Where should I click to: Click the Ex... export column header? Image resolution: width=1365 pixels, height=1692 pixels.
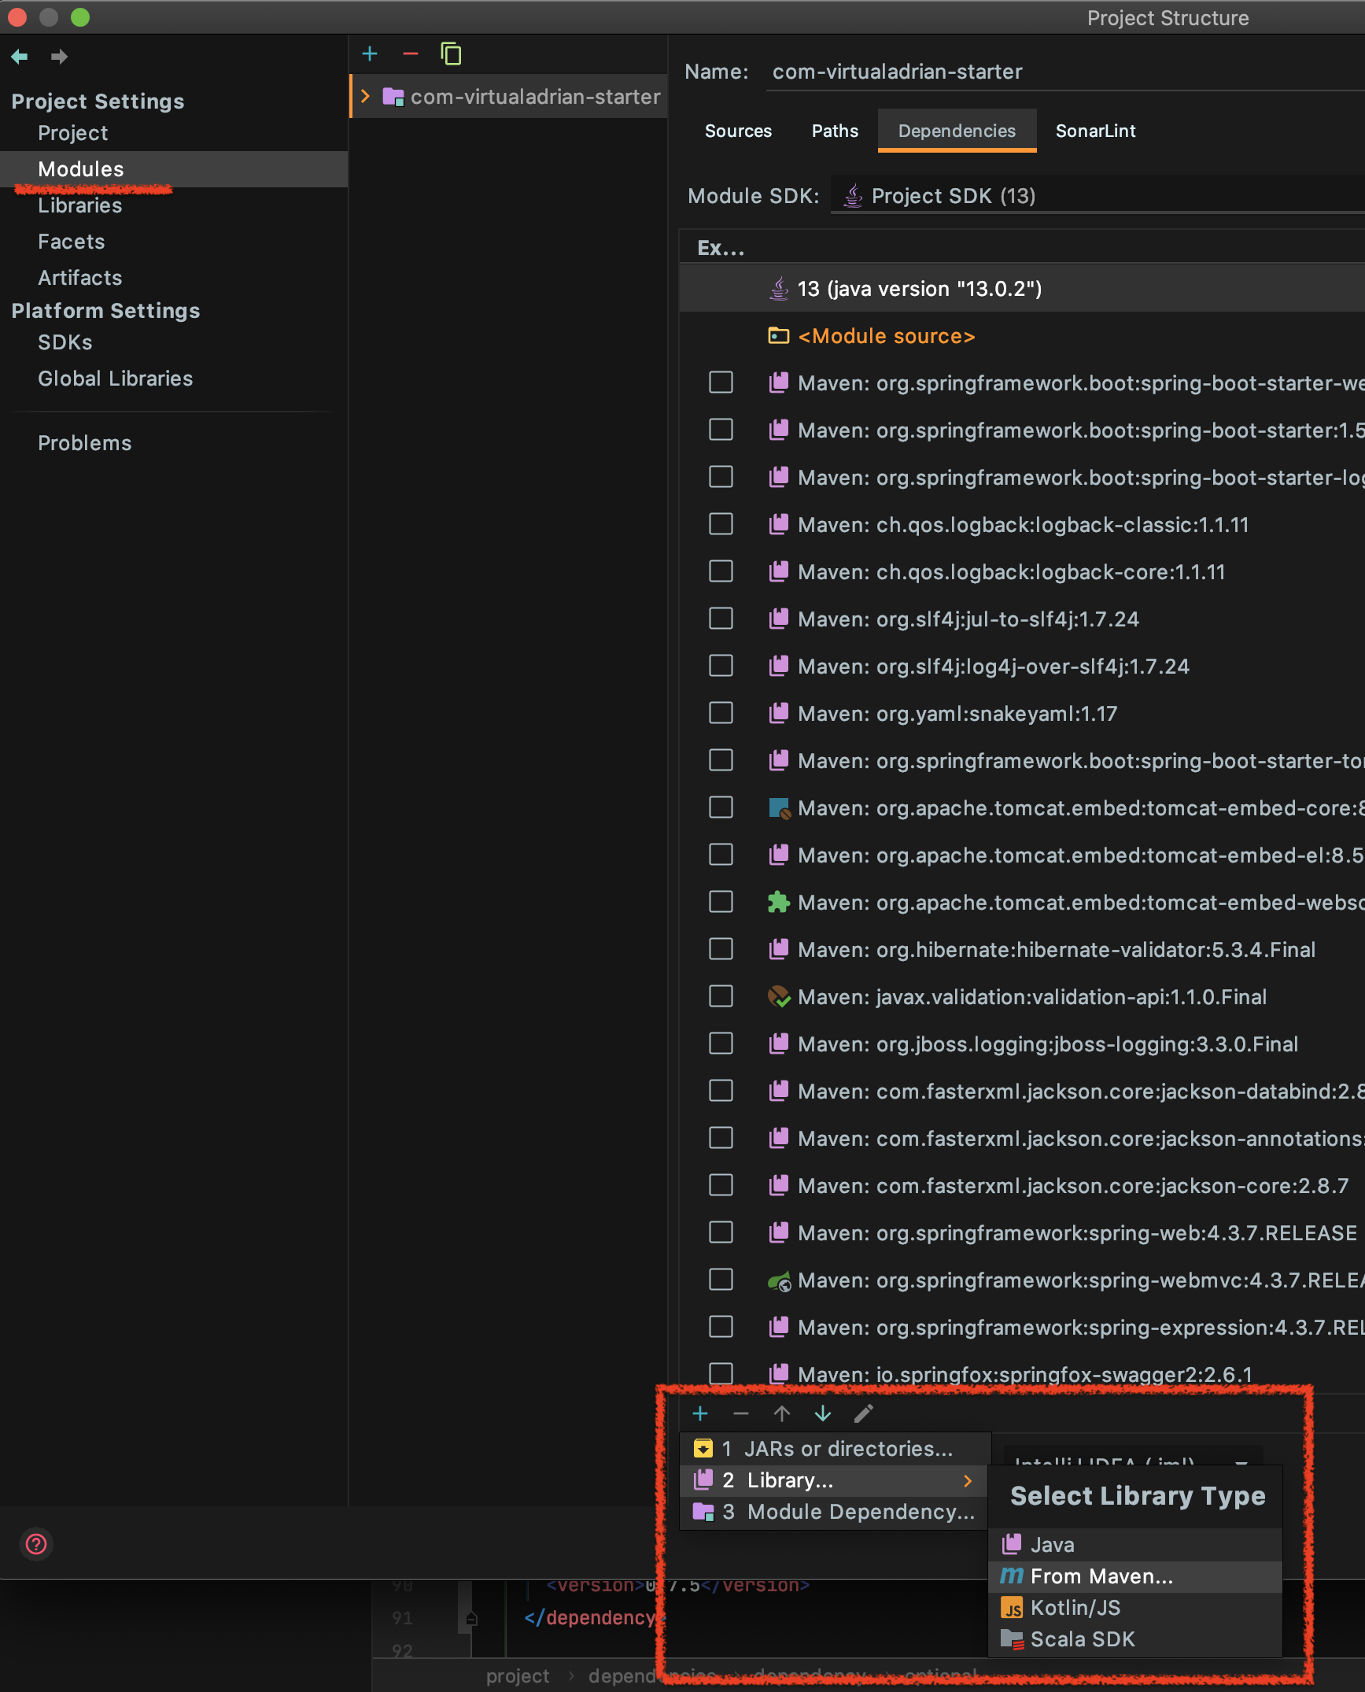tap(721, 248)
